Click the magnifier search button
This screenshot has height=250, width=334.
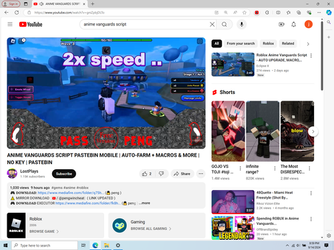224,24
